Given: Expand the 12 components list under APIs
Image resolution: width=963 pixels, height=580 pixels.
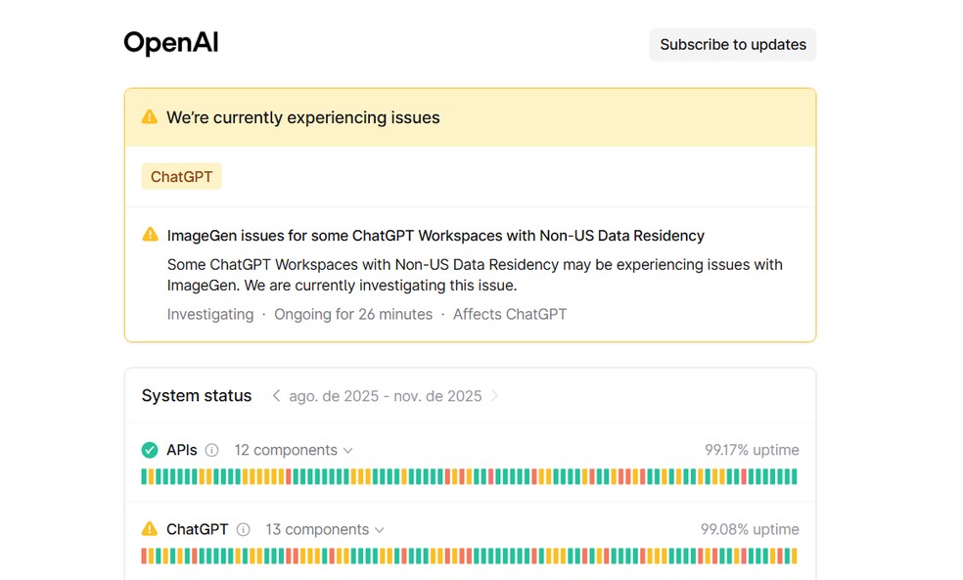Looking at the screenshot, I should [x=293, y=450].
